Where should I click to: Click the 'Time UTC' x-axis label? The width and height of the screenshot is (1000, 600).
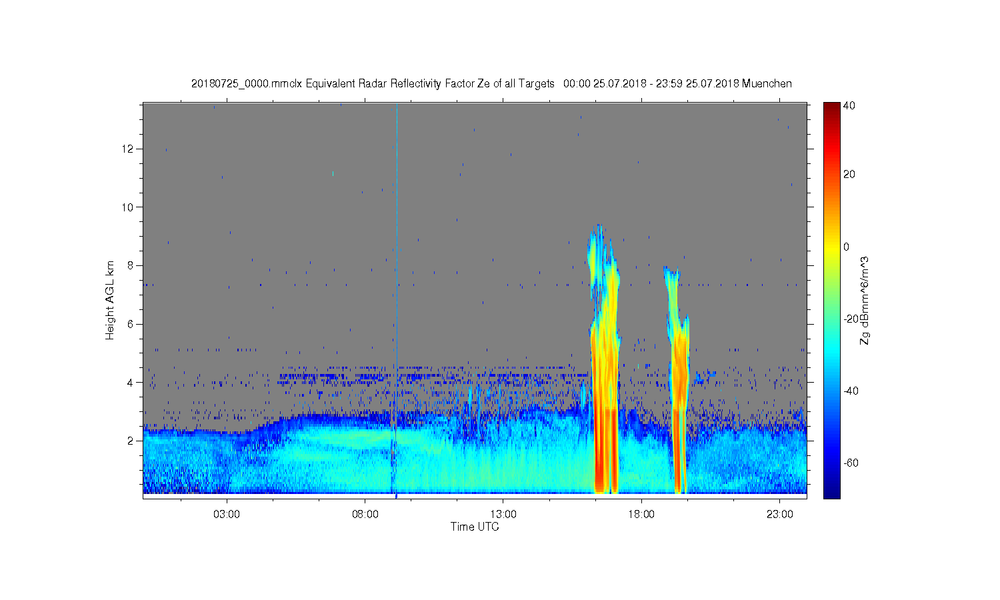(475, 527)
